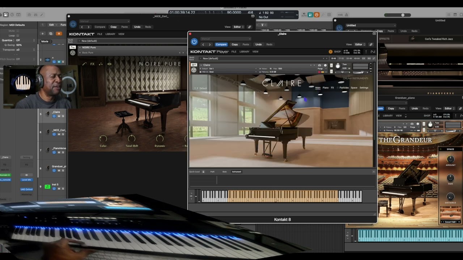Image resolution: width=463 pixels, height=260 pixels.
Task: Click the exclamation warning icon in Kontakt Player
Action: pyautogui.click(x=366, y=52)
